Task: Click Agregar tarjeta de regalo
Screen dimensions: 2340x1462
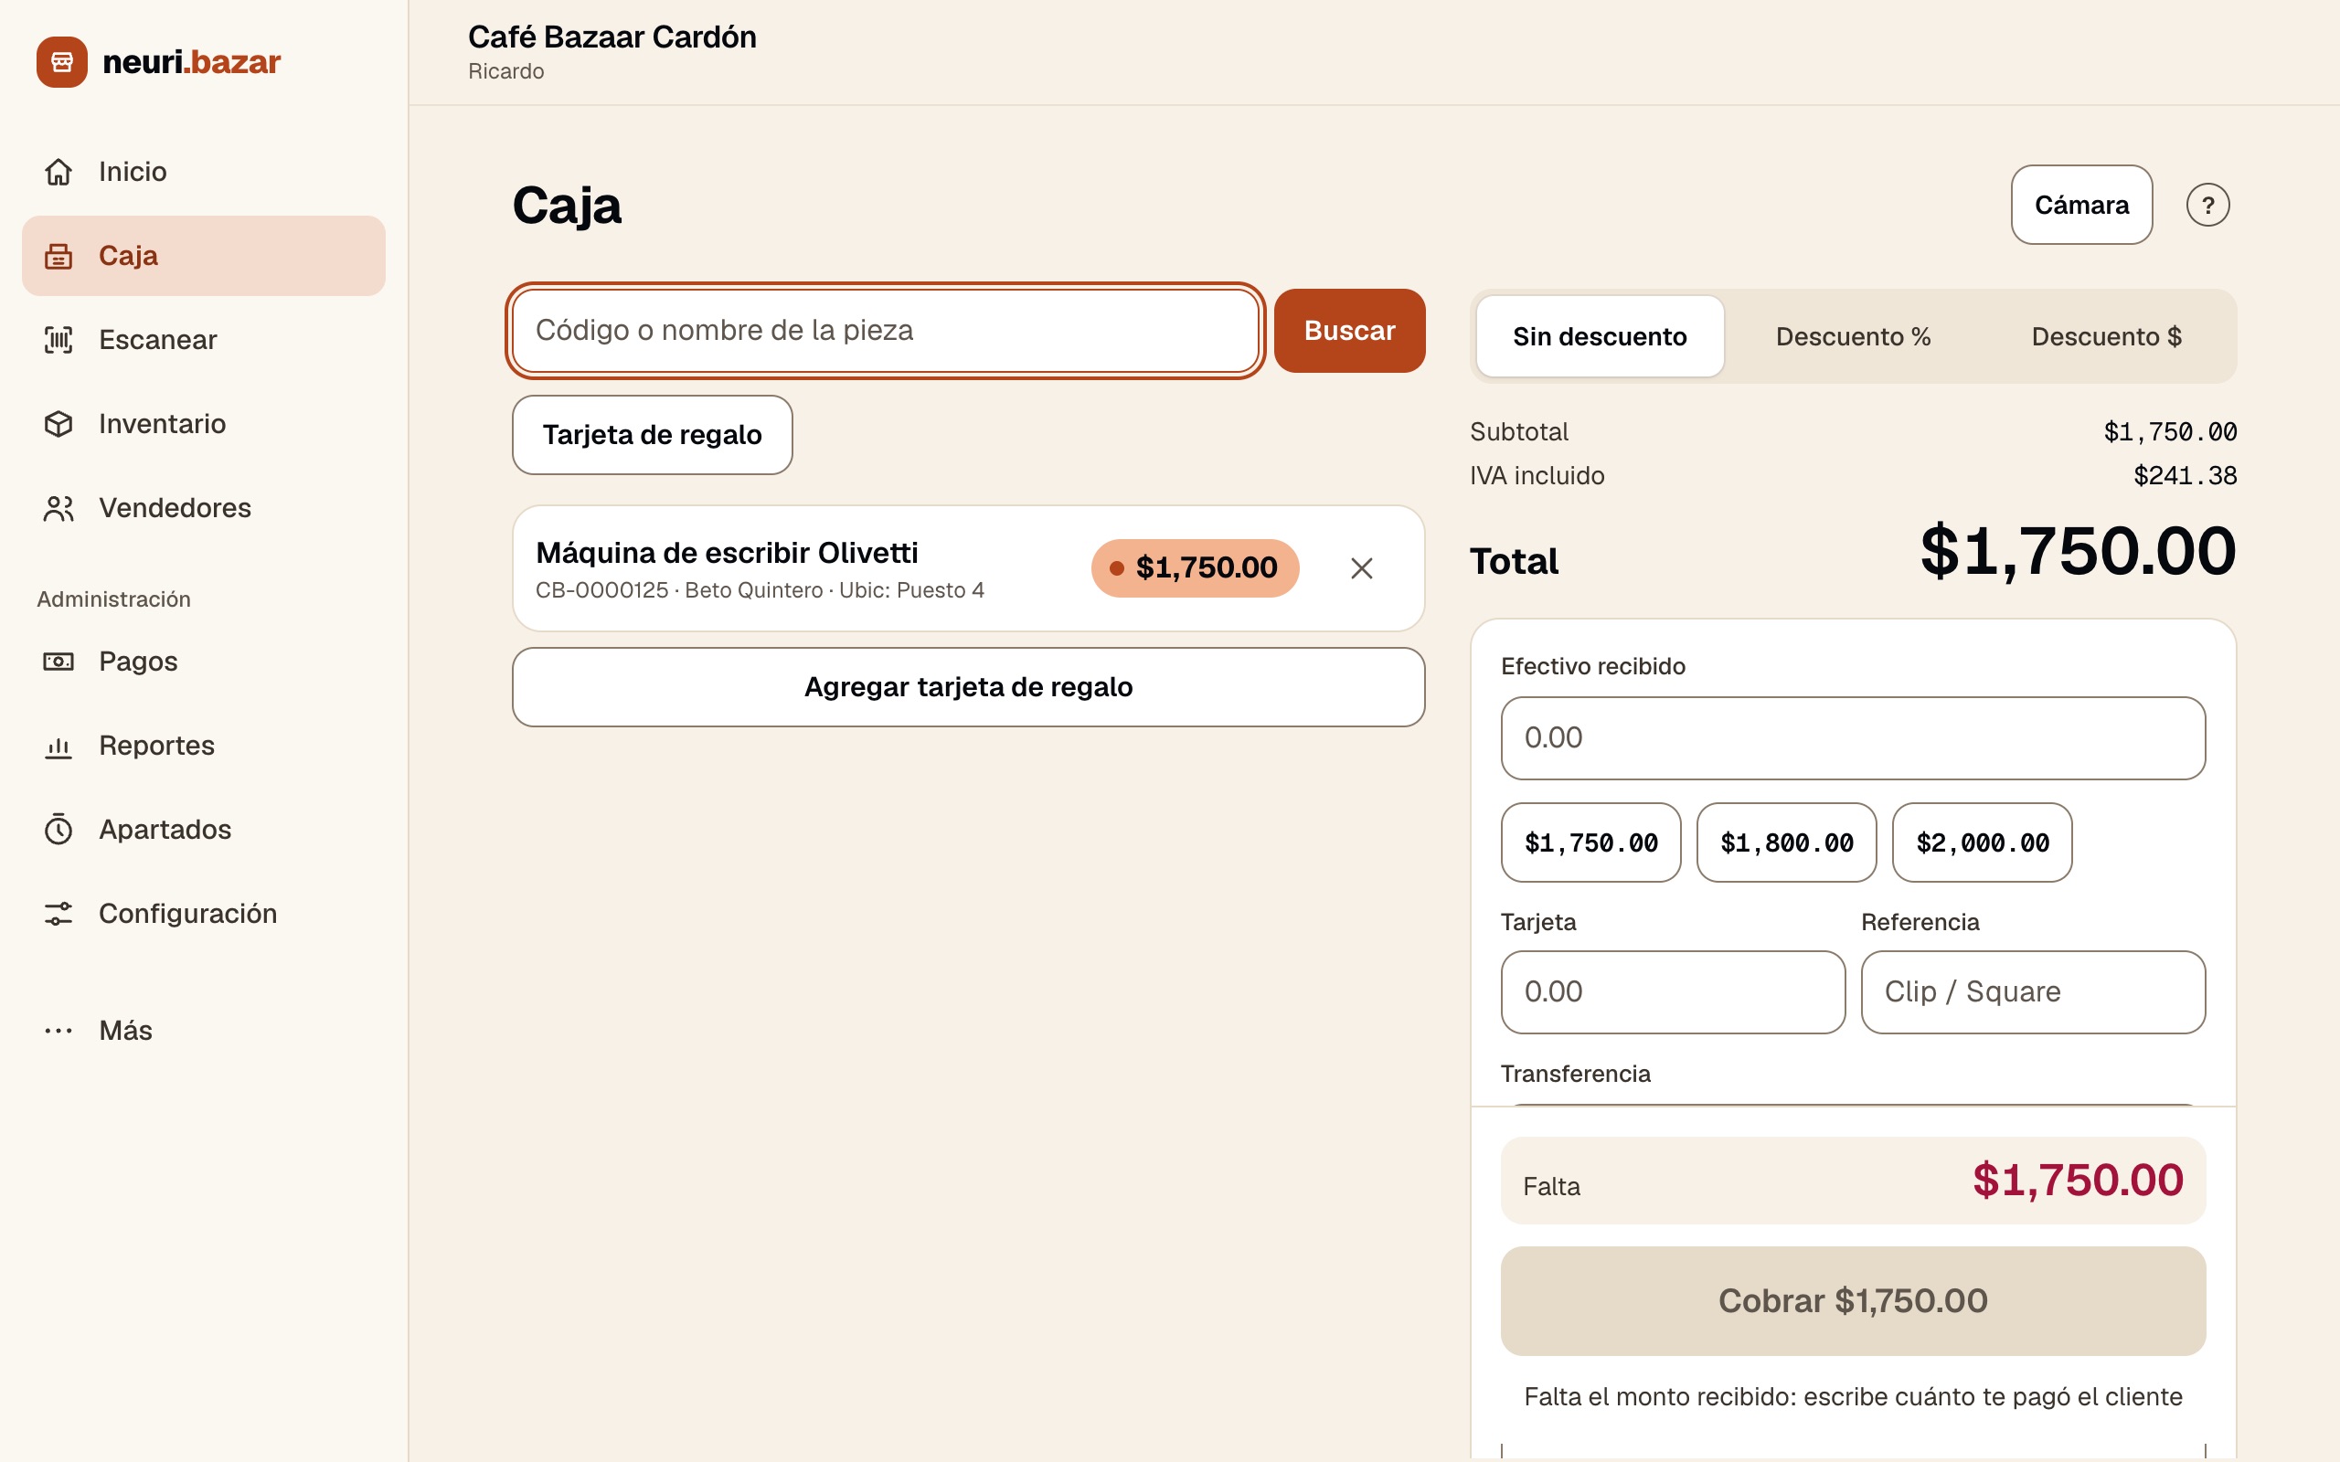Action: point(968,687)
